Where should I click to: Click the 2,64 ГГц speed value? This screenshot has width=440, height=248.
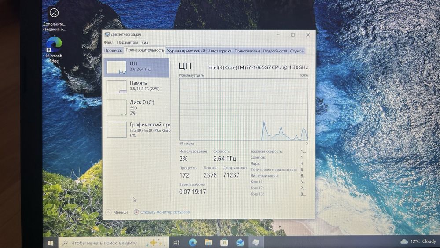pos(225,159)
